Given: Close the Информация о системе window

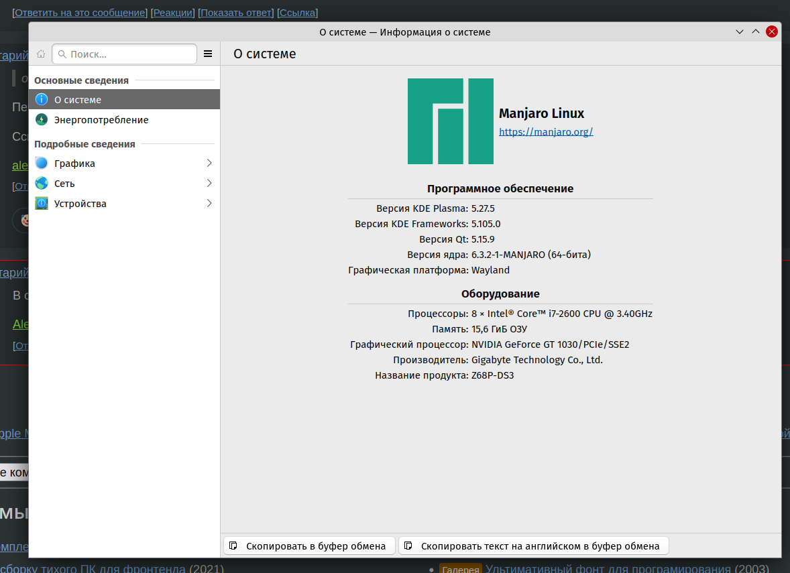Looking at the screenshot, I should (771, 31).
